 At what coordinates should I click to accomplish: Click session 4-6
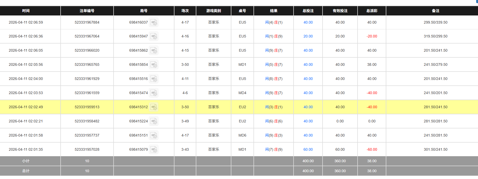point(185,93)
